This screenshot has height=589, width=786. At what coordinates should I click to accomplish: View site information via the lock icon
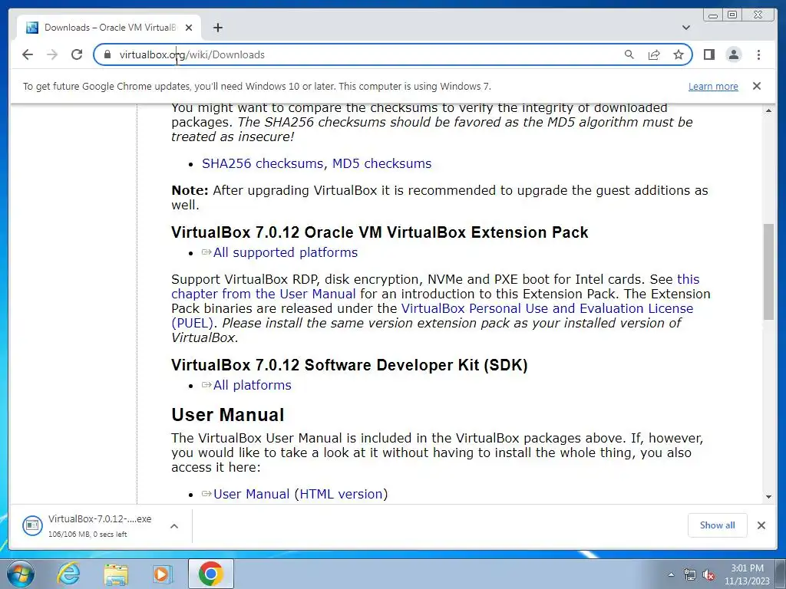pos(107,54)
